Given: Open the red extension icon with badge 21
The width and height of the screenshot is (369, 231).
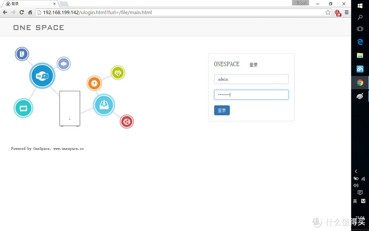Looking at the screenshot, I should click(338, 13).
